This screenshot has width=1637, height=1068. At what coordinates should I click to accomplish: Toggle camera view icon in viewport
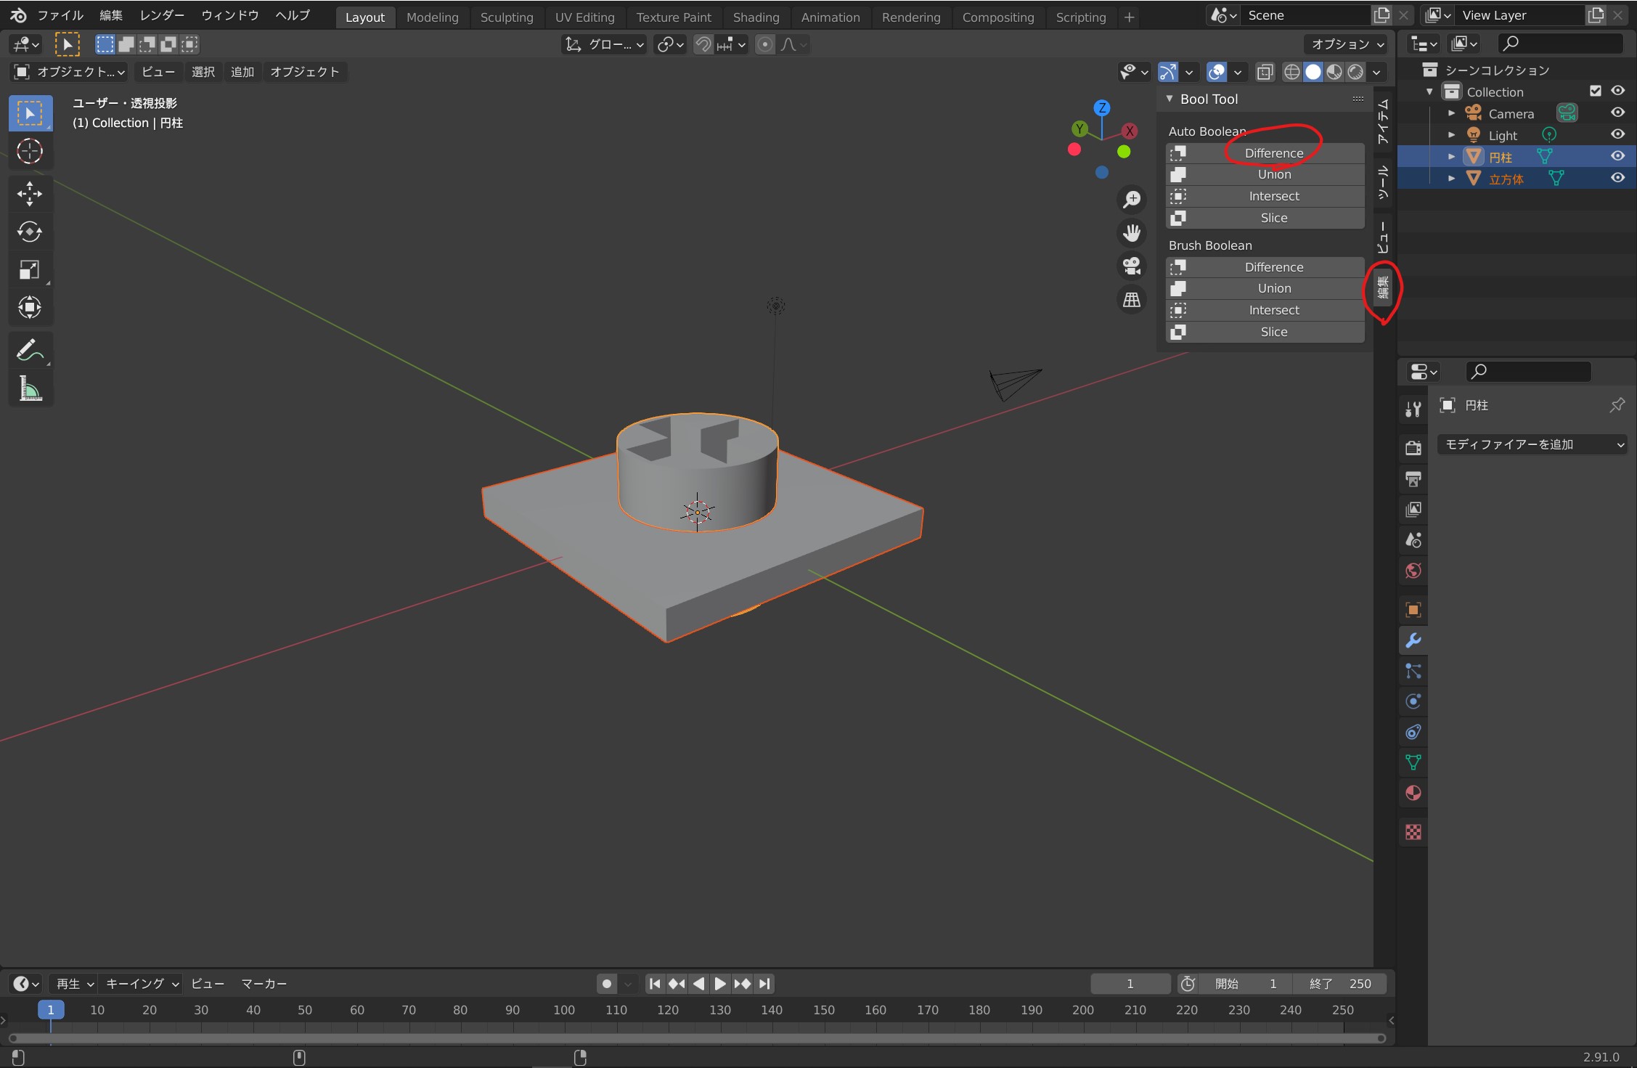click(1132, 266)
